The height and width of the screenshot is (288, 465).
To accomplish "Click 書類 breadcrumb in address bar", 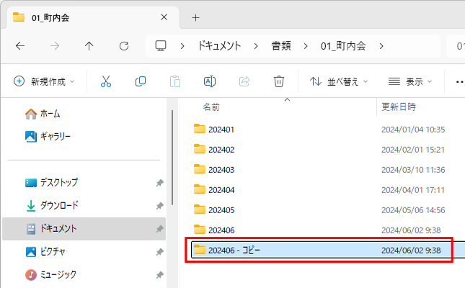I will point(281,46).
